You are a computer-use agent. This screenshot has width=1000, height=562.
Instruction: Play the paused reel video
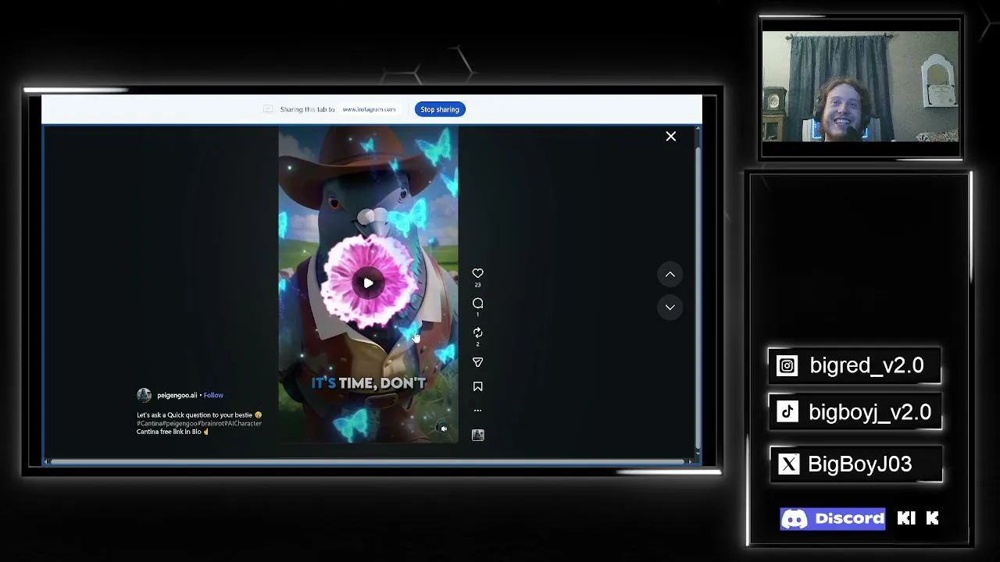pyautogui.click(x=368, y=283)
